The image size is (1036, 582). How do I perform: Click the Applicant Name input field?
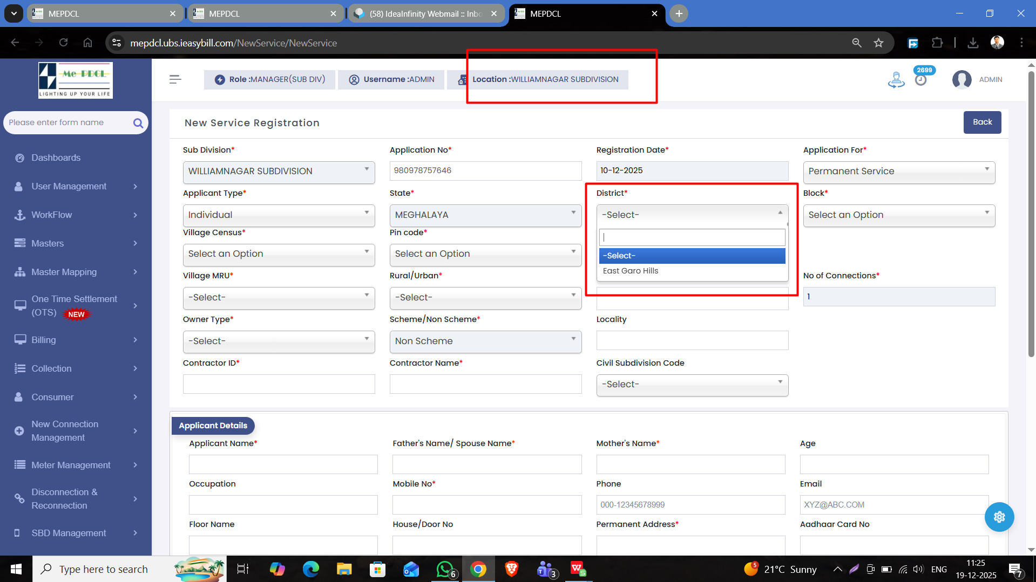283,464
